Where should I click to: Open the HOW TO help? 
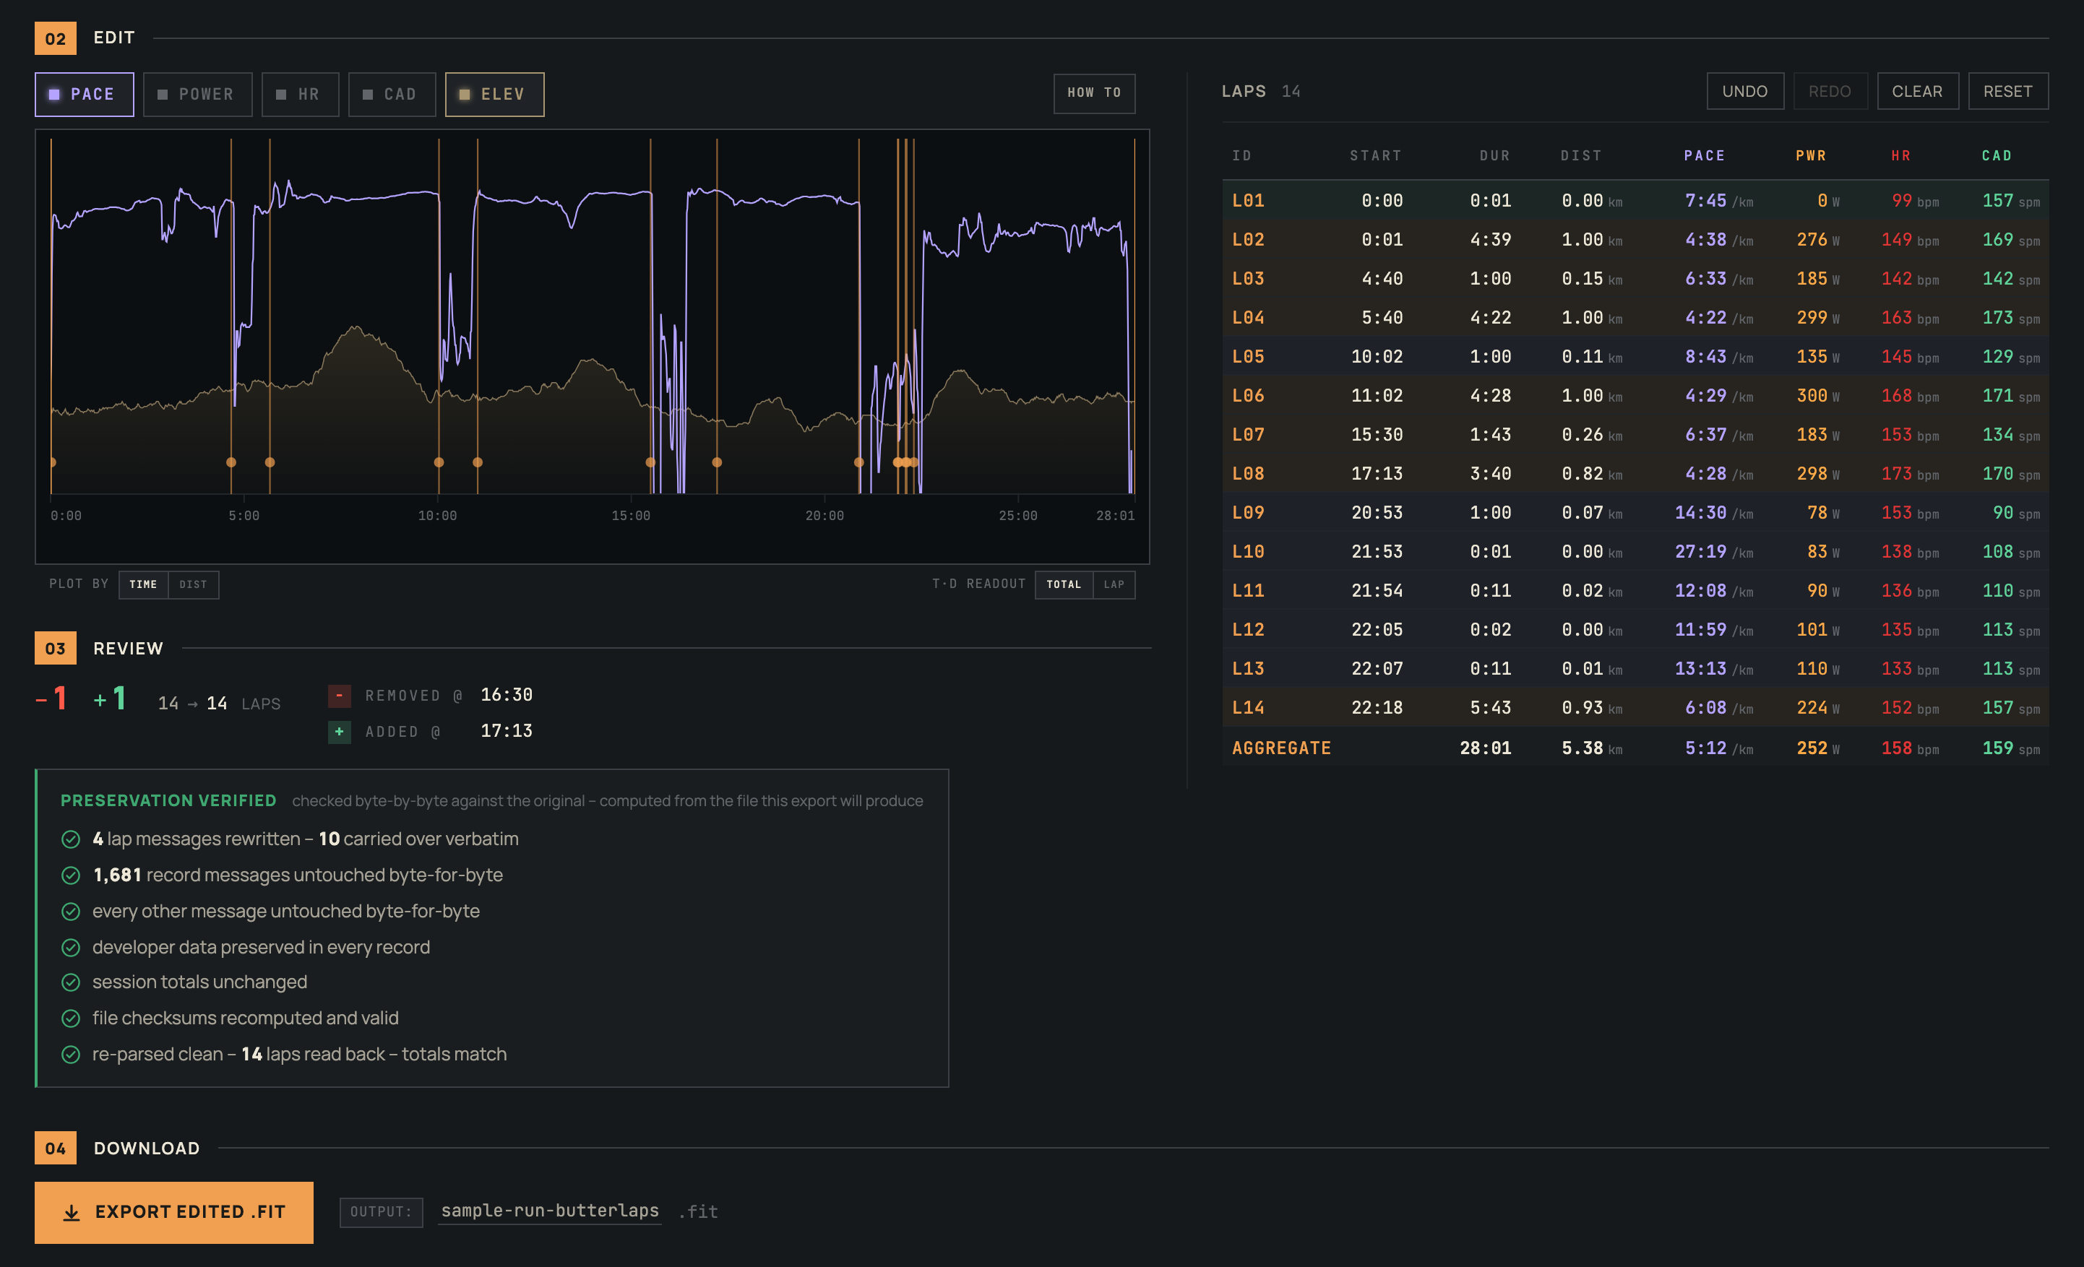tap(1093, 93)
